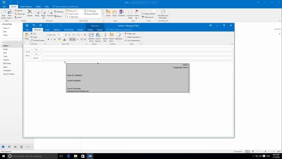Create a New Email in main Outlook window
The image size is (282, 159).
(x=4, y=14)
